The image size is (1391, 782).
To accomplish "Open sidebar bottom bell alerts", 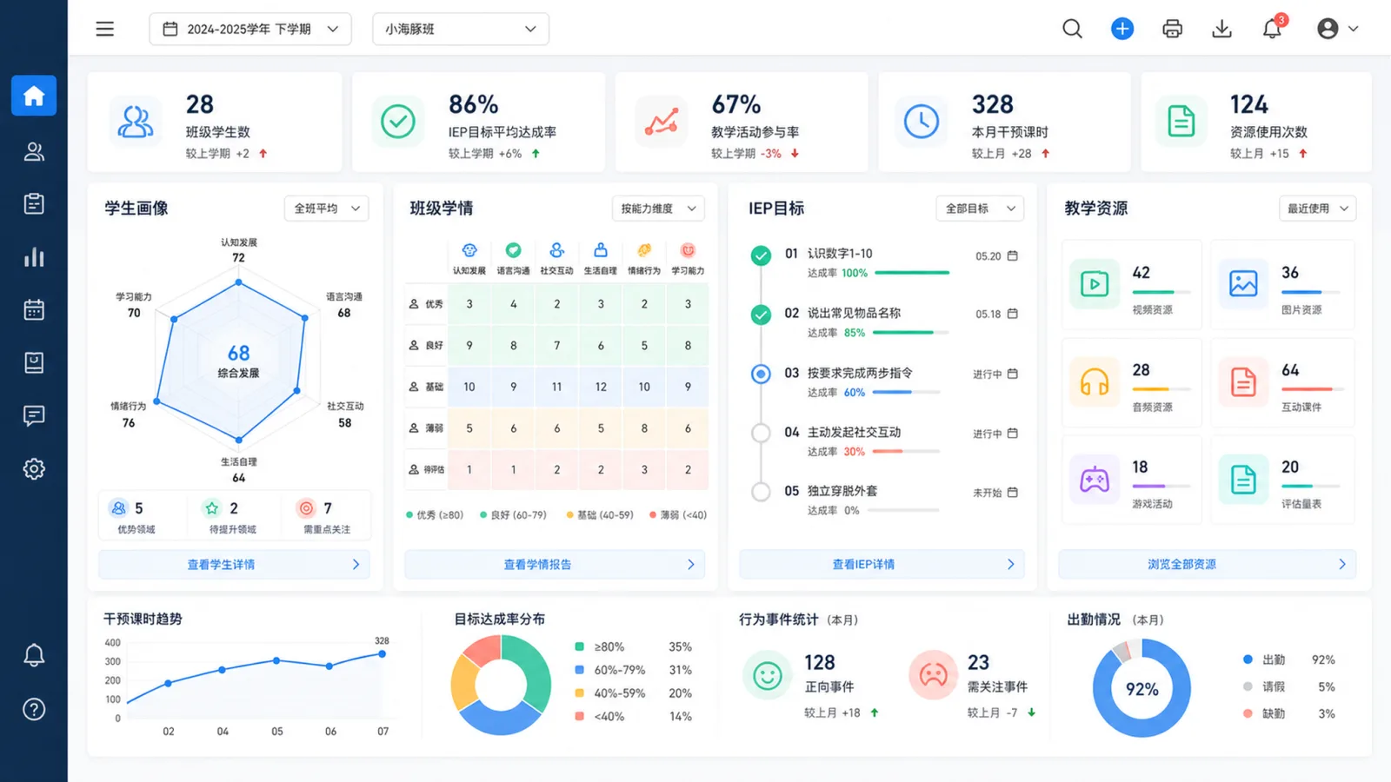I will (34, 655).
